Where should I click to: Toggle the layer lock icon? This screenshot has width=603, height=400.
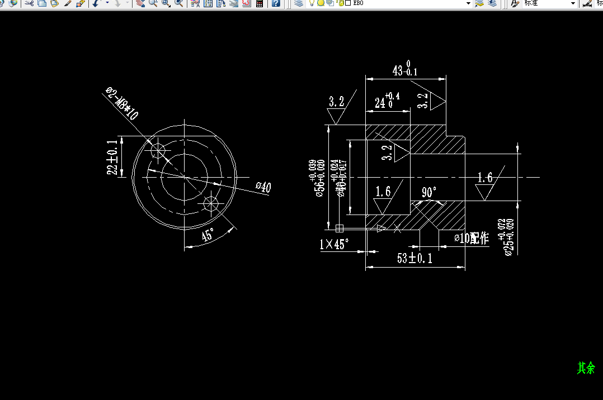point(340,4)
